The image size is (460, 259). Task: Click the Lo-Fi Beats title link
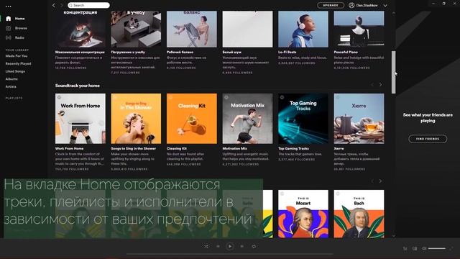pyautogui.click(x=287, y=52)
